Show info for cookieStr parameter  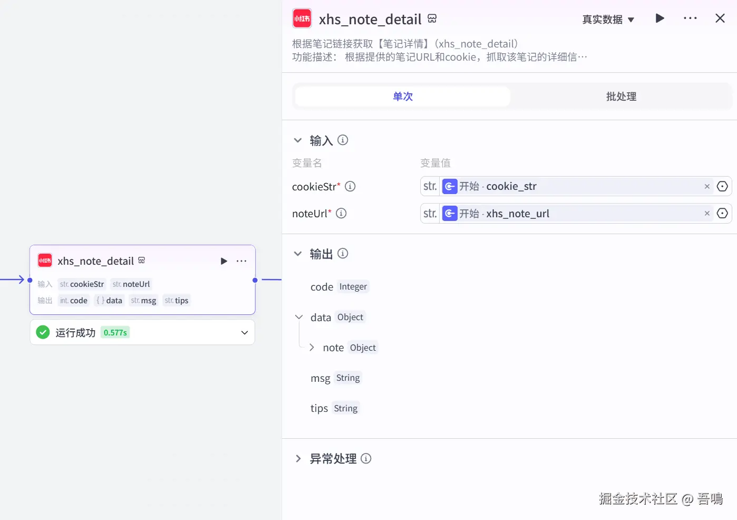coord(350,186)
